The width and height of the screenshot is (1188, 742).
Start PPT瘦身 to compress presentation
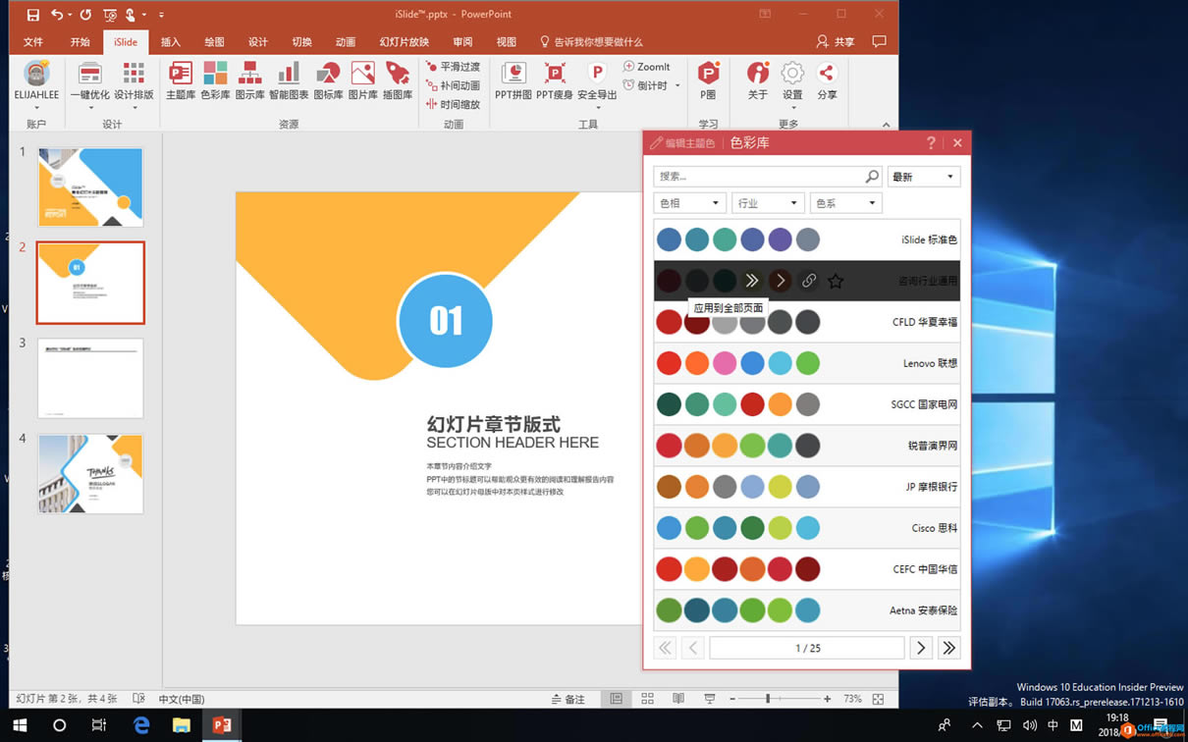[554, 79]
